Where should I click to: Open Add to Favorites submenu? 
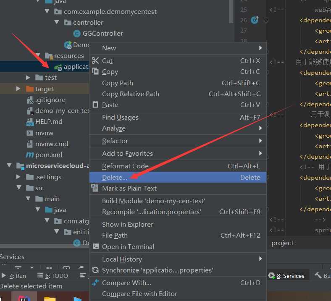(178, 153)
